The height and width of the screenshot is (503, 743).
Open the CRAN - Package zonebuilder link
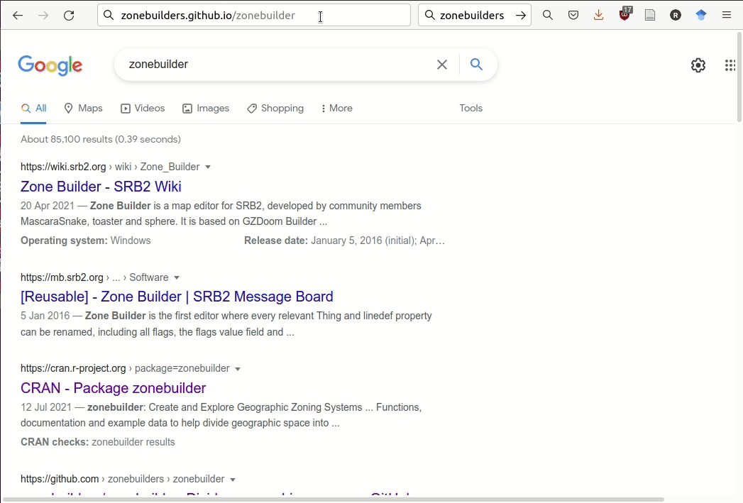tap(114, 388)
